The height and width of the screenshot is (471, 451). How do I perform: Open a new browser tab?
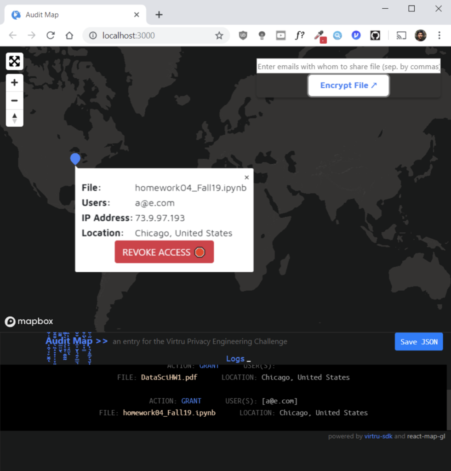point(159,15)
